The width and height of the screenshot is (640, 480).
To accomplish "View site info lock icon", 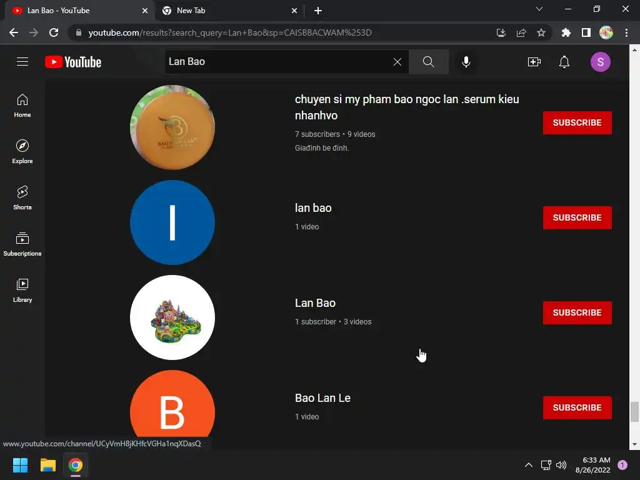I will click(x=79, y=32).
